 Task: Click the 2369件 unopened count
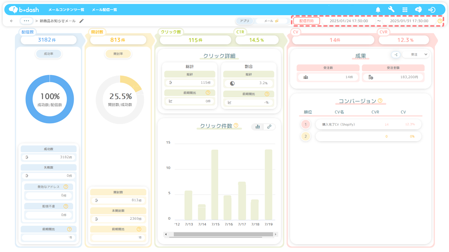(136, 219)
